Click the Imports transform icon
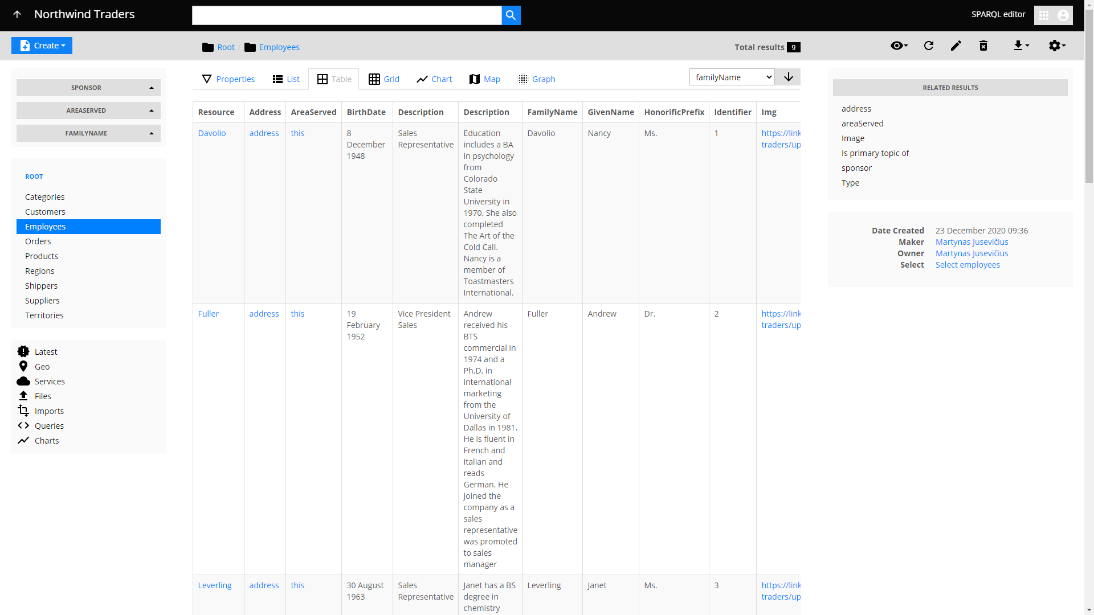 23,411
